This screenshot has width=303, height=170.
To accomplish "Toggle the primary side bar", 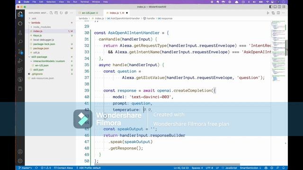I will [x=271, y=7].
